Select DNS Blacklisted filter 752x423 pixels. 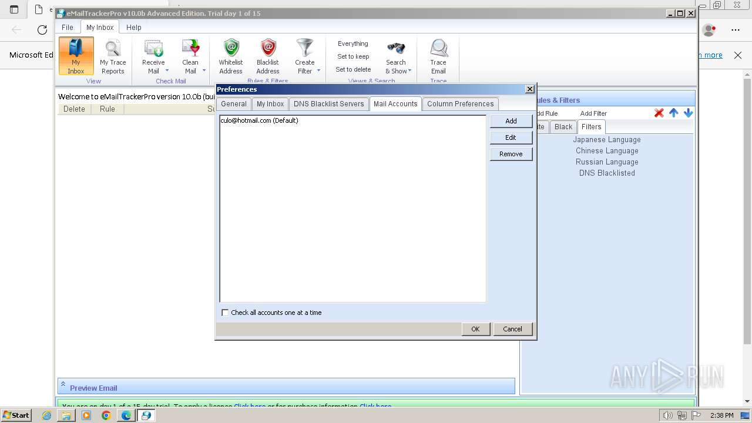(x=607, y=173)
